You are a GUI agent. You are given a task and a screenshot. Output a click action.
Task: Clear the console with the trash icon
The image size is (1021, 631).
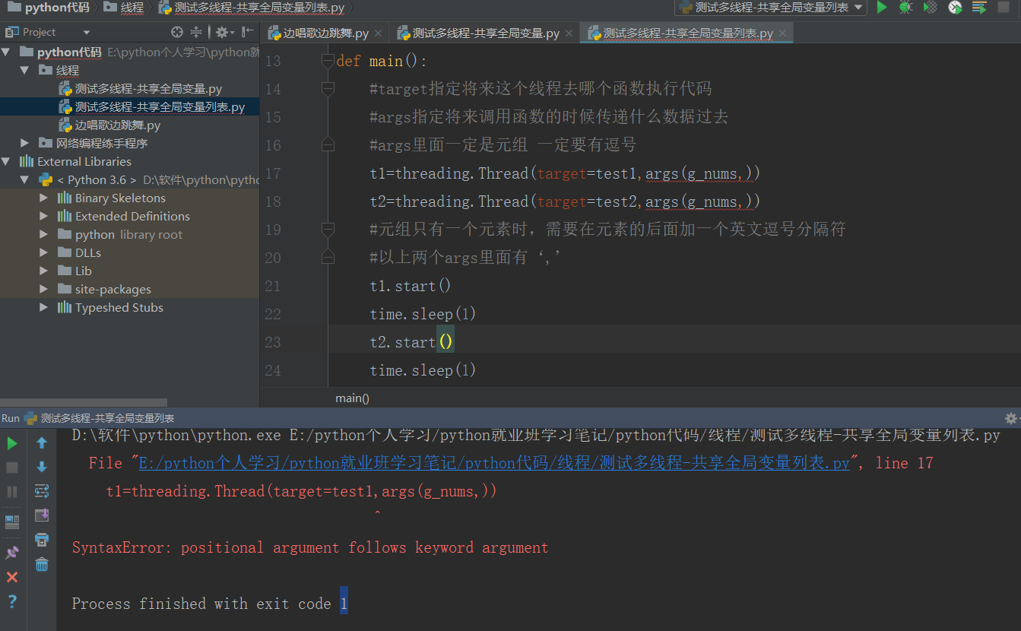[x=42, y=564]
